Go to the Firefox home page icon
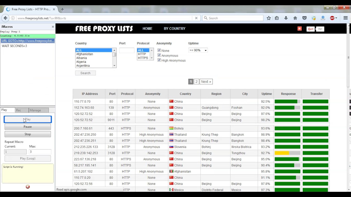 coord(295,18)
